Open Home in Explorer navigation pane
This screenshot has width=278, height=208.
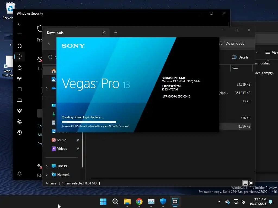(x=53, y=71)
